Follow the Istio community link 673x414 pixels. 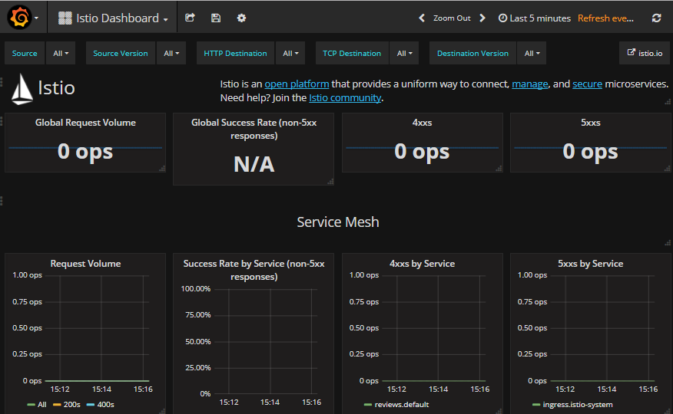pyautogui.click(x=344, y=97)
